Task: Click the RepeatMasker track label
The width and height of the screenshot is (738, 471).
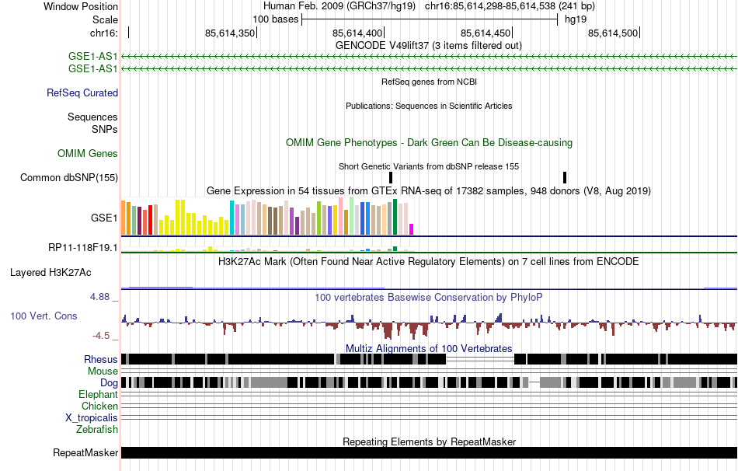Action: click(85, 452)
